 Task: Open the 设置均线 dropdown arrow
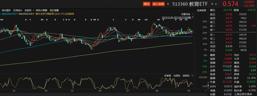[192, 14]
